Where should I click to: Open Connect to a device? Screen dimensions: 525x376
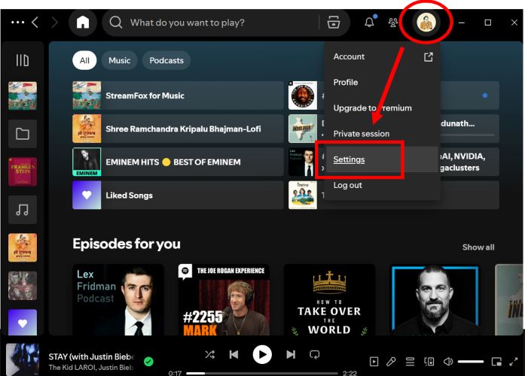429,361
